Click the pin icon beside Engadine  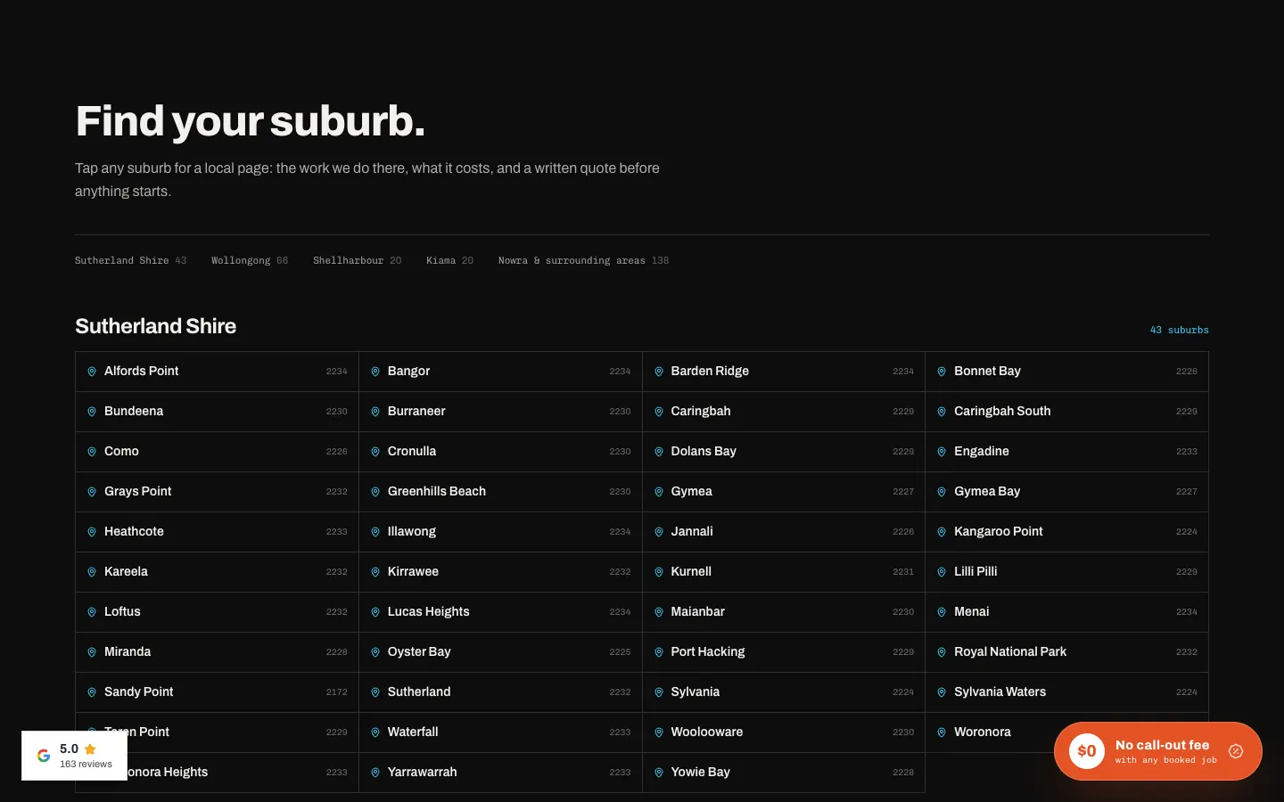click(x=942, y=452)
